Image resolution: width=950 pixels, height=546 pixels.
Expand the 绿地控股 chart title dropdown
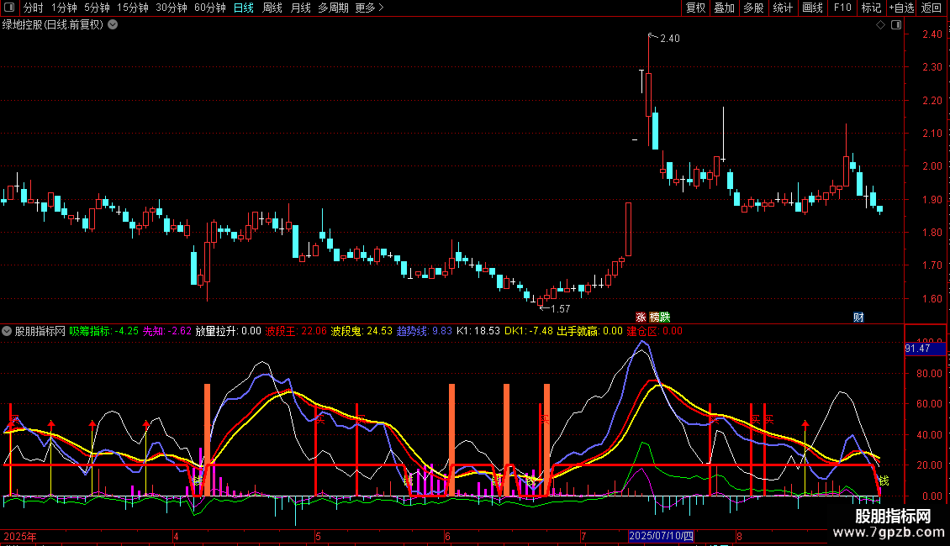pos(113,24)
